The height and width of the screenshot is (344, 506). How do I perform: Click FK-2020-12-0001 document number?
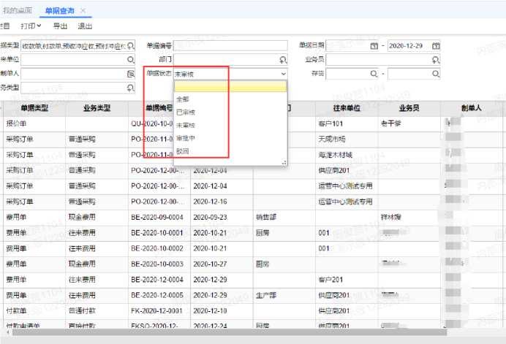pos(156,311)
